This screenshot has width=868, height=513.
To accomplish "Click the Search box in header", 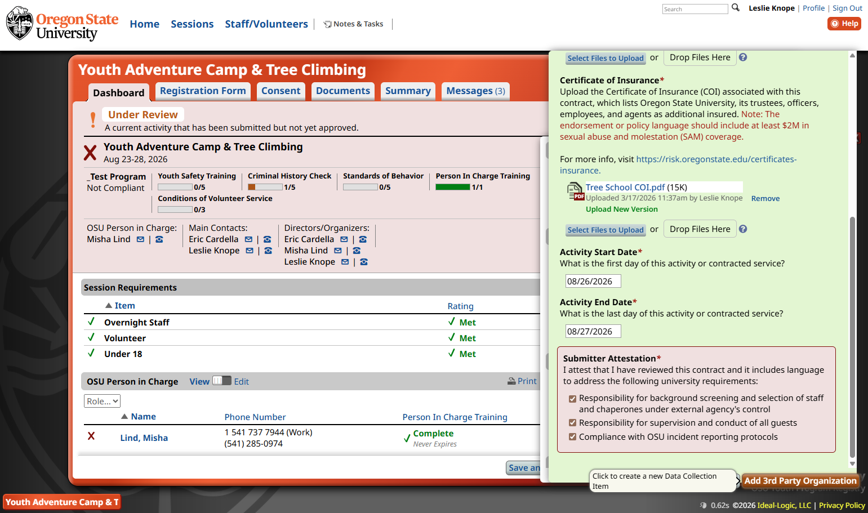I will click(x=695, y=9).
